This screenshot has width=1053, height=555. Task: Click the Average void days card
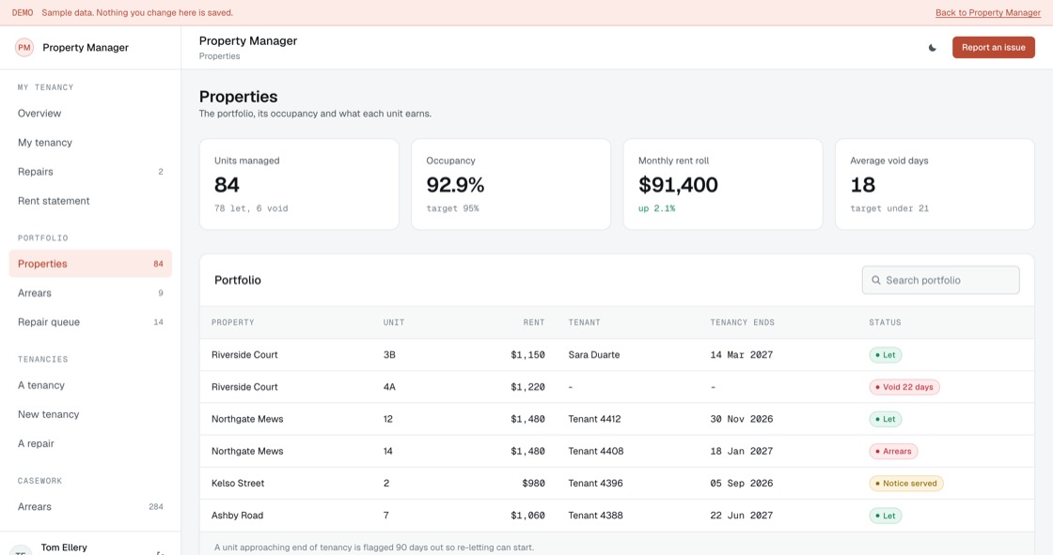[935, 185]
